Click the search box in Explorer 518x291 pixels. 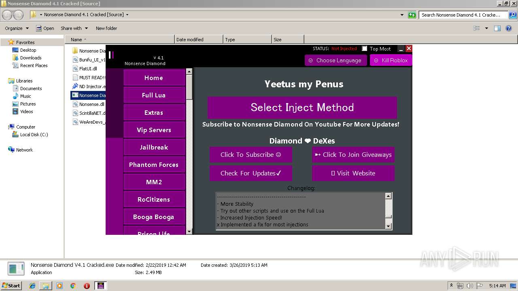coord(463,15)
